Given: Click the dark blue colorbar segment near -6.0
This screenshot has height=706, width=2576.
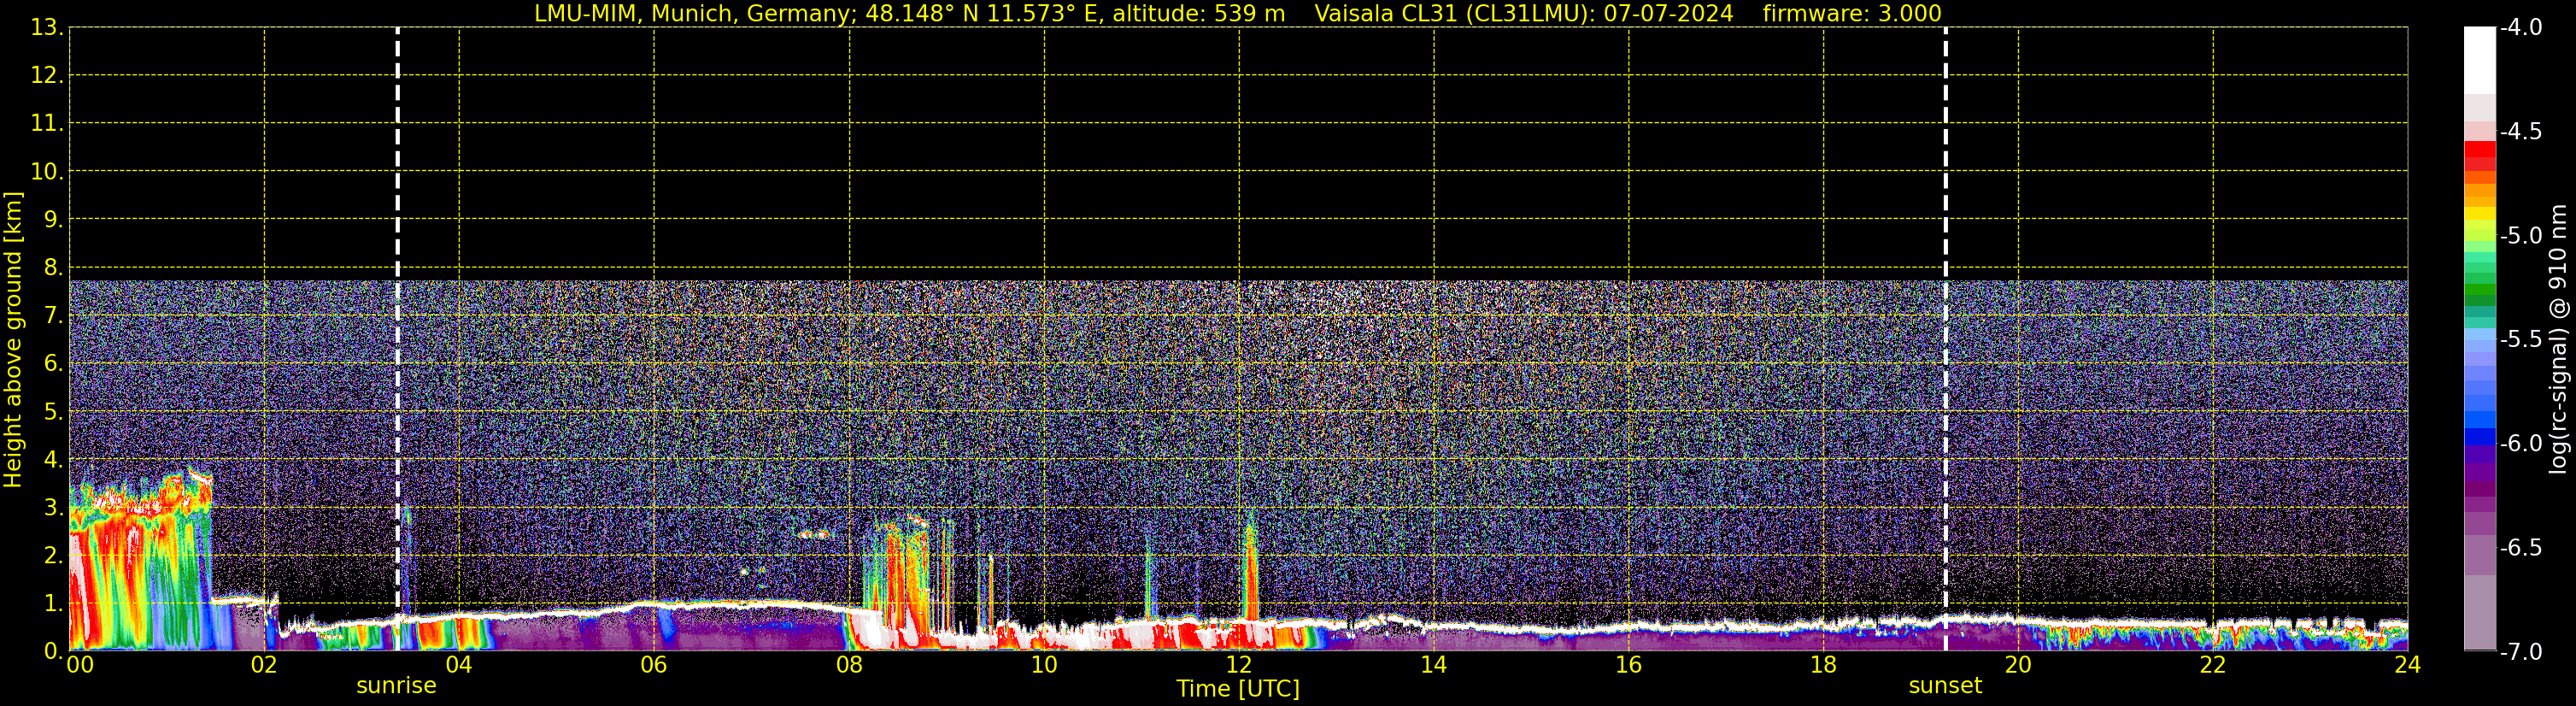Looking at the screenshot, I should click(2479, 436).
